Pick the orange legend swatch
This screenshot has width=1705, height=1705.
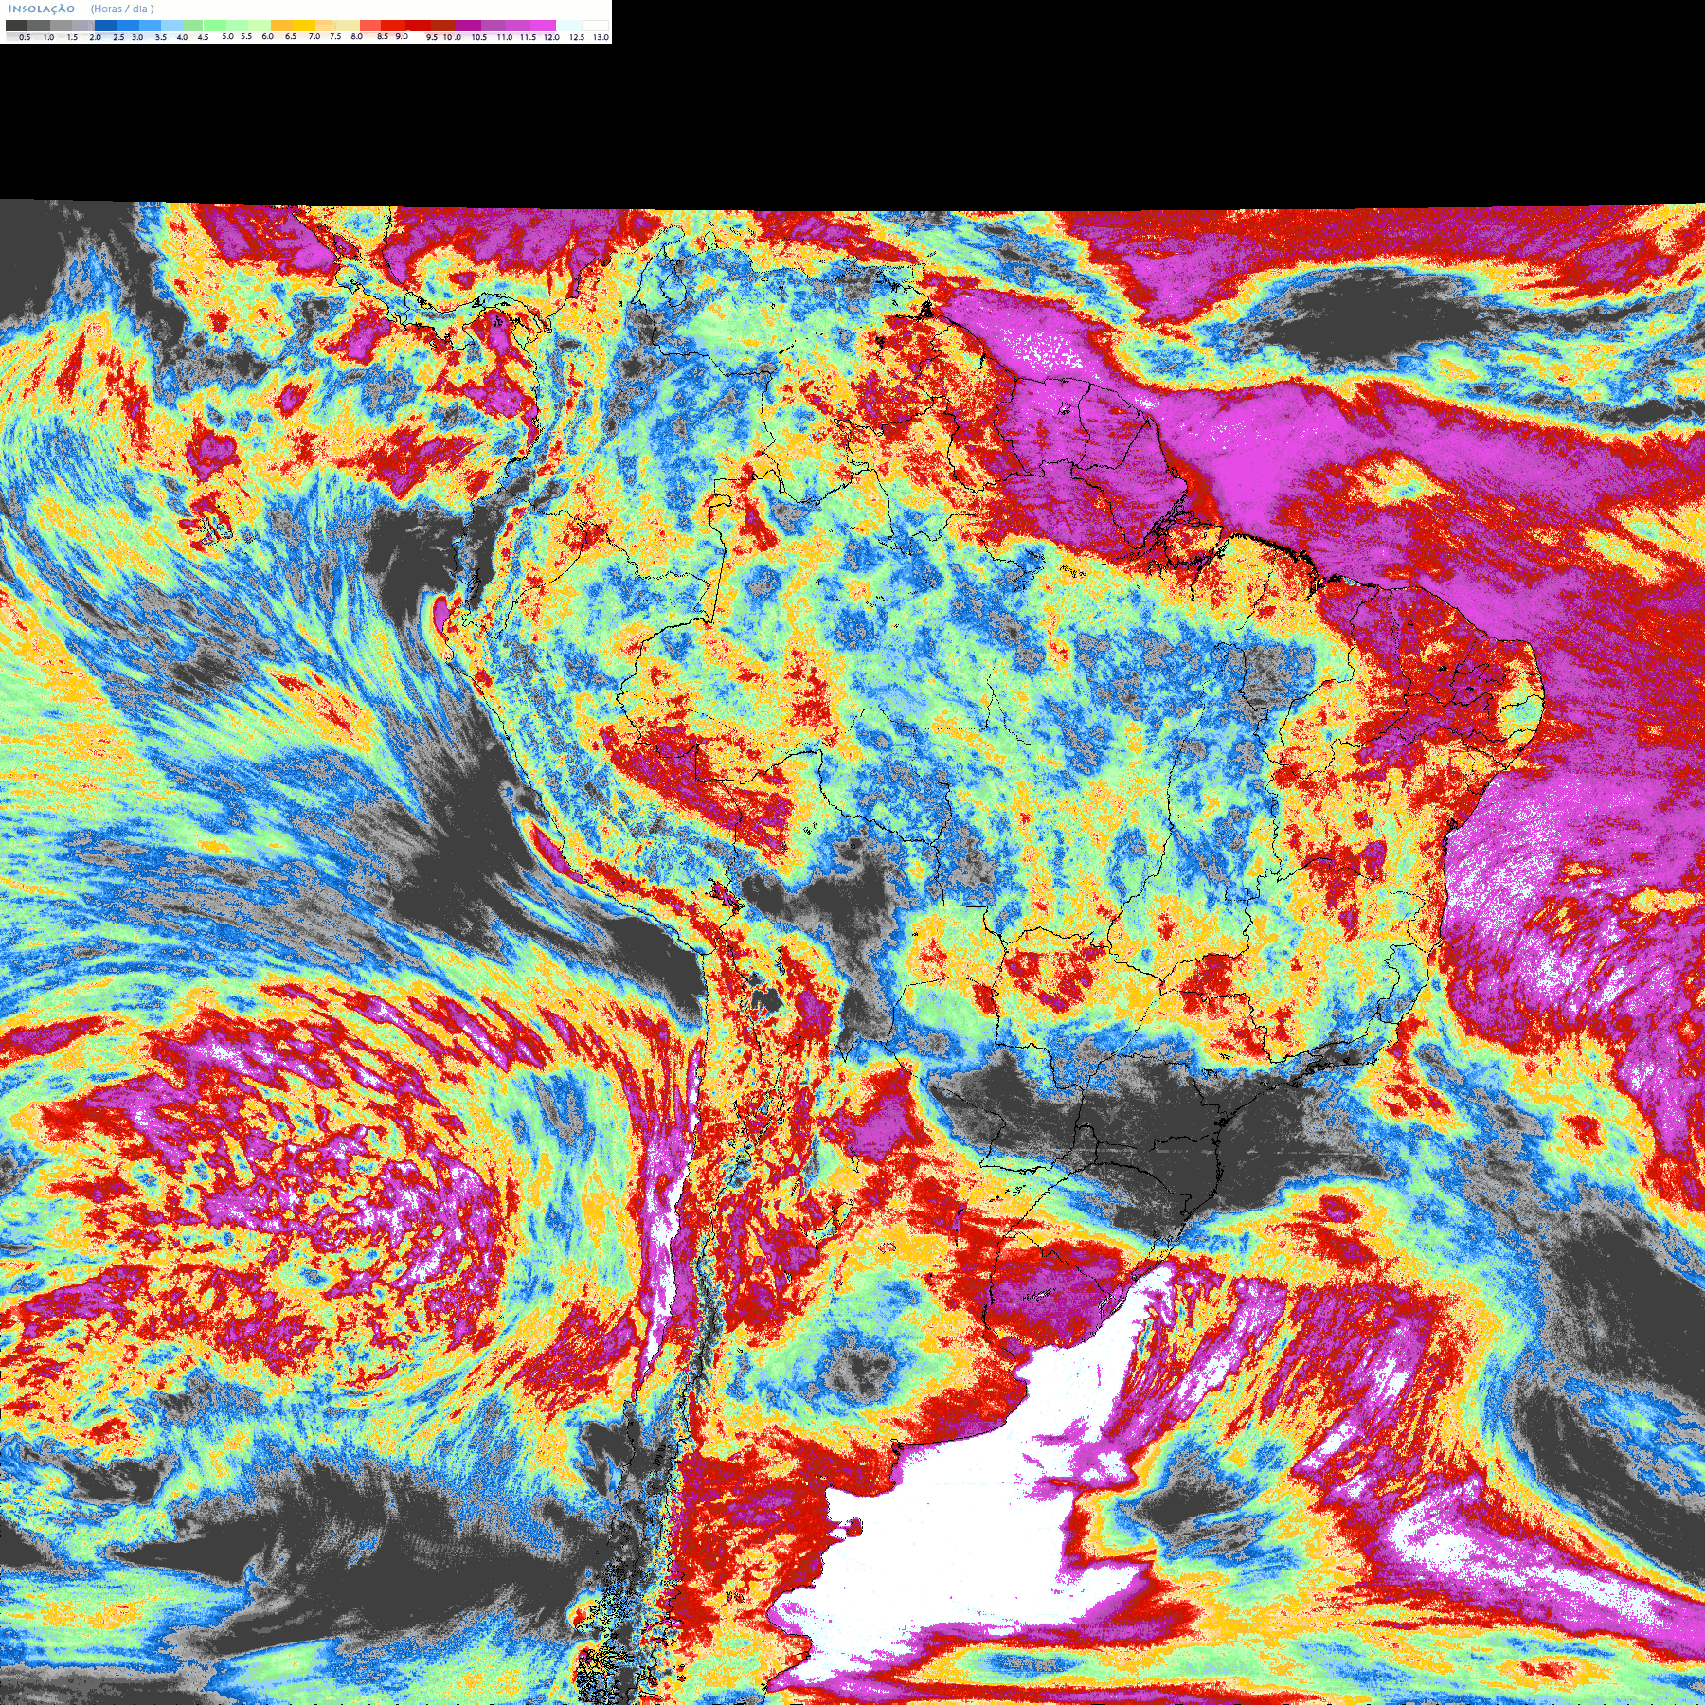282,26
